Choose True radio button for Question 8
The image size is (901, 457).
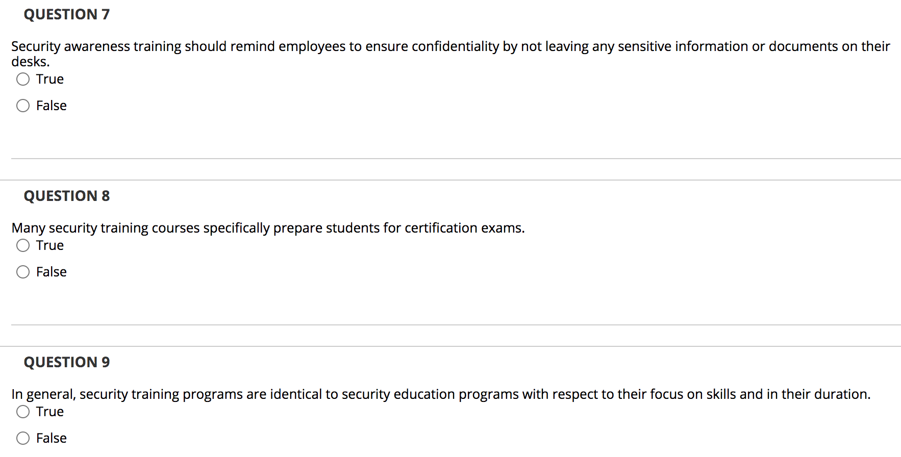click(23, 245)
